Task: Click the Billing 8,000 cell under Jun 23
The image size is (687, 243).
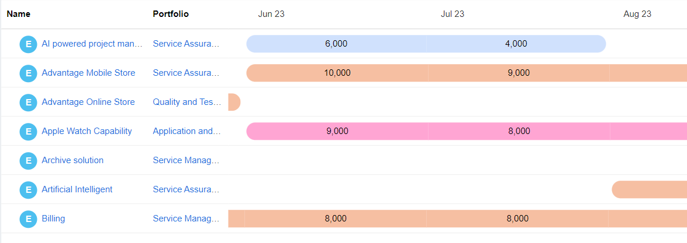Action: [336, 219]
